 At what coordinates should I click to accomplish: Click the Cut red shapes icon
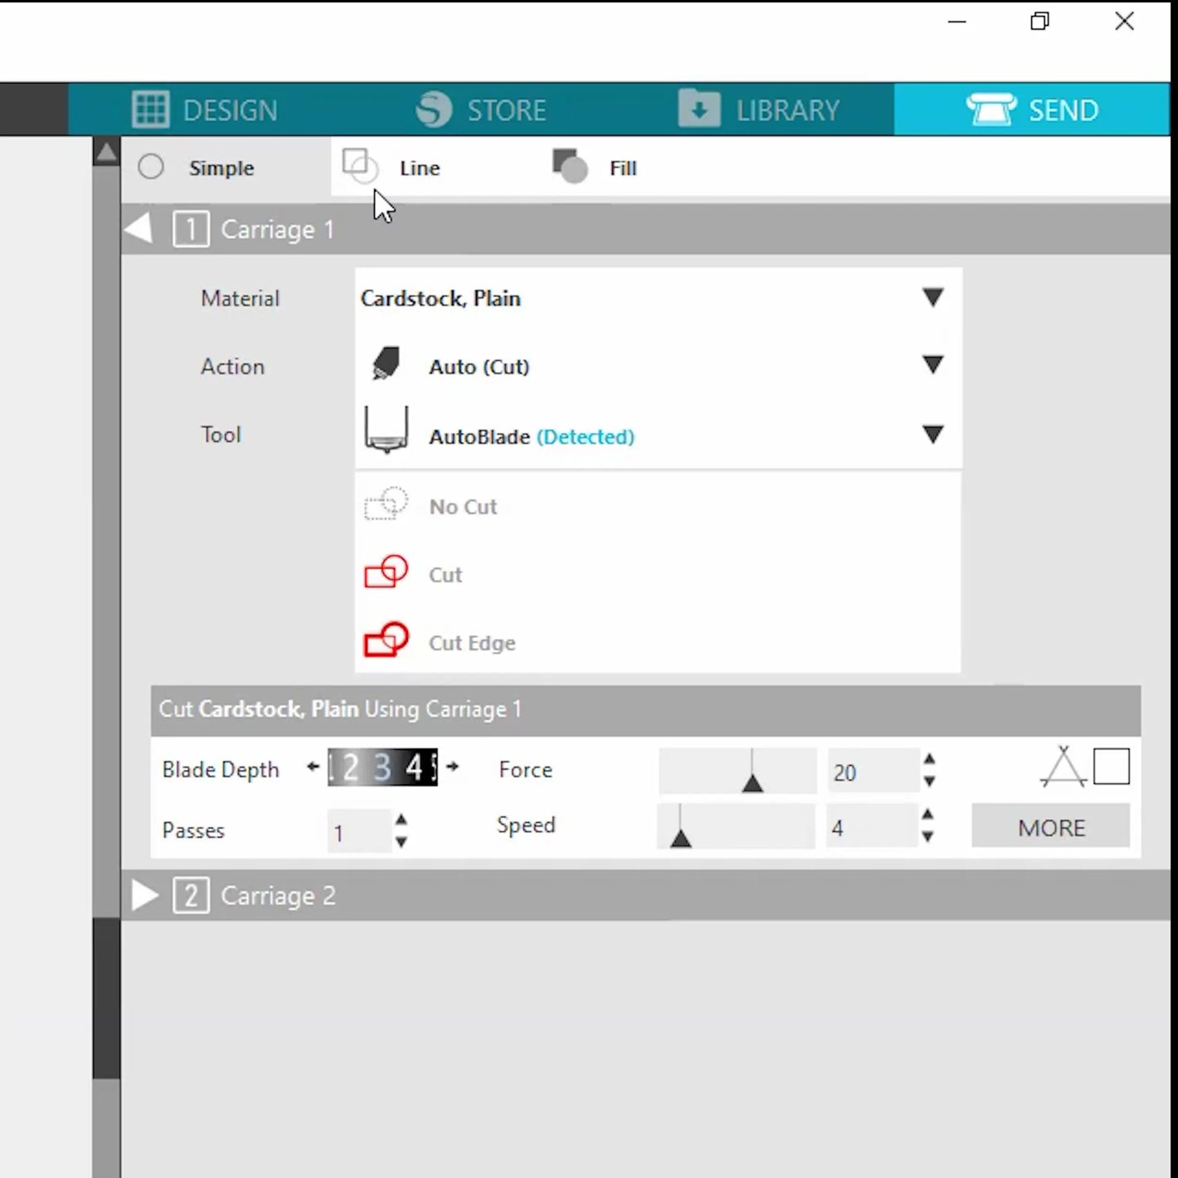(x=386, y=572)
